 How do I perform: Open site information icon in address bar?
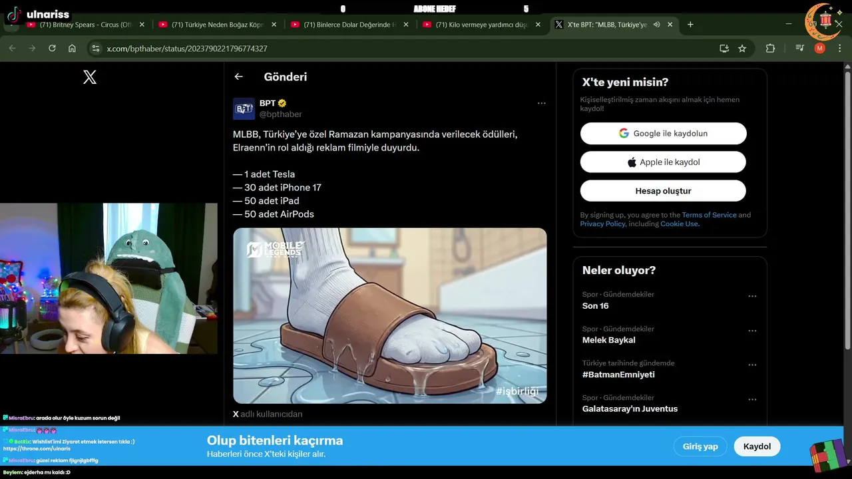click(x=96, y=49)
